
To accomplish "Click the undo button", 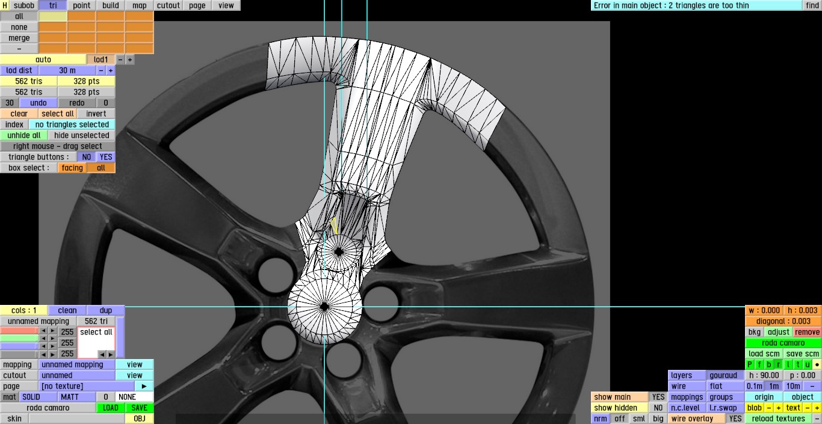I will [x=39, y=103].
